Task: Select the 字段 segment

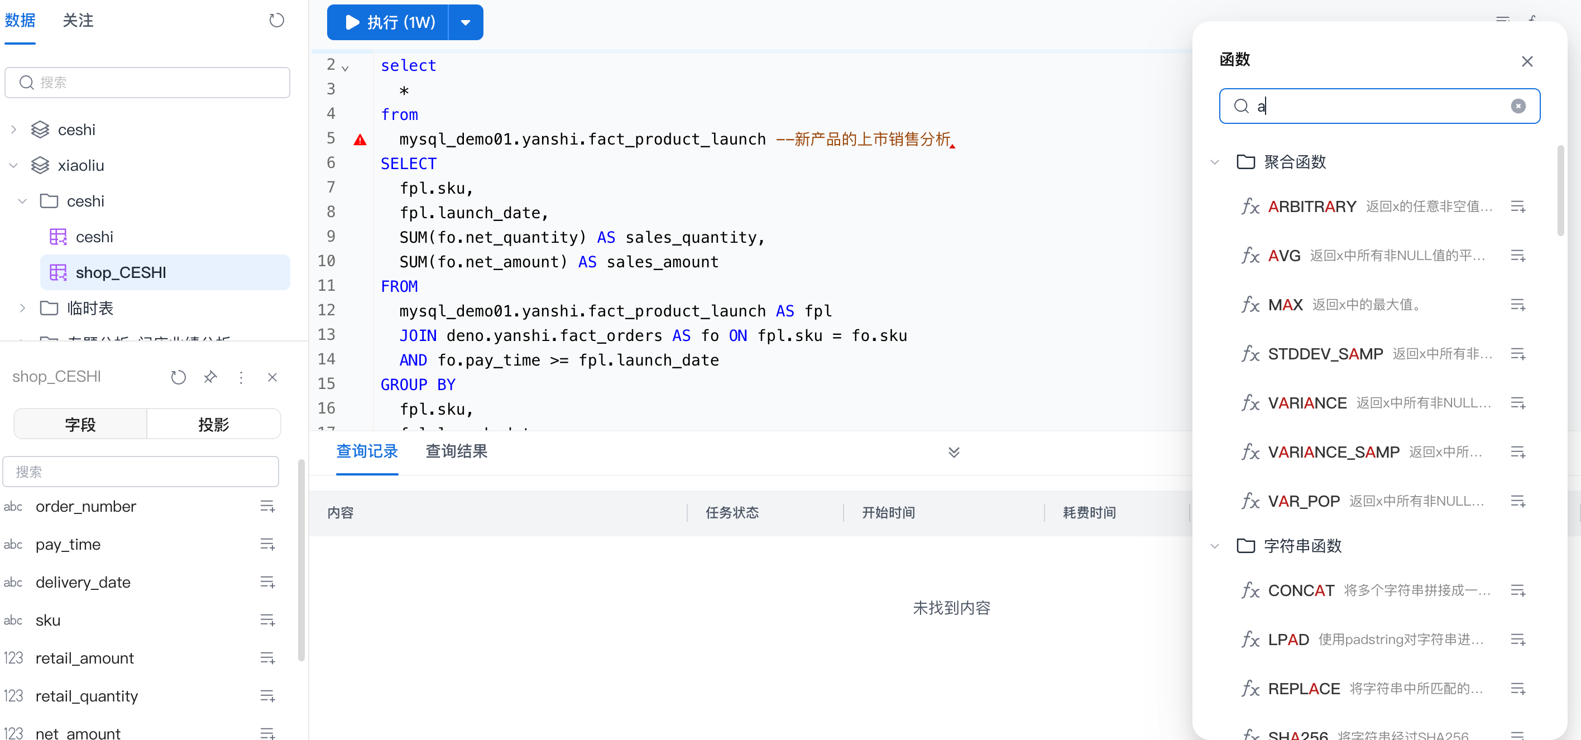Action: pyautogui.click(x=80, y=424)
